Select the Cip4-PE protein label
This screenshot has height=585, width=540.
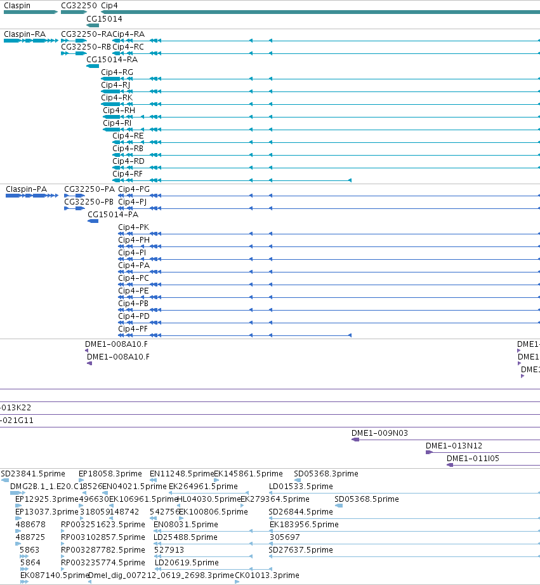click(133, 291)
